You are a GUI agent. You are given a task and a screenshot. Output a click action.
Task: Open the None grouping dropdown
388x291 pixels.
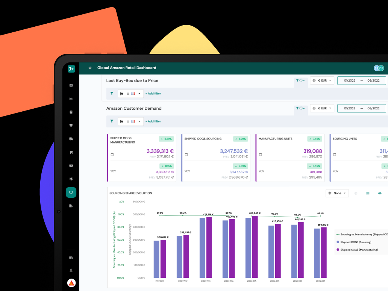337,193
